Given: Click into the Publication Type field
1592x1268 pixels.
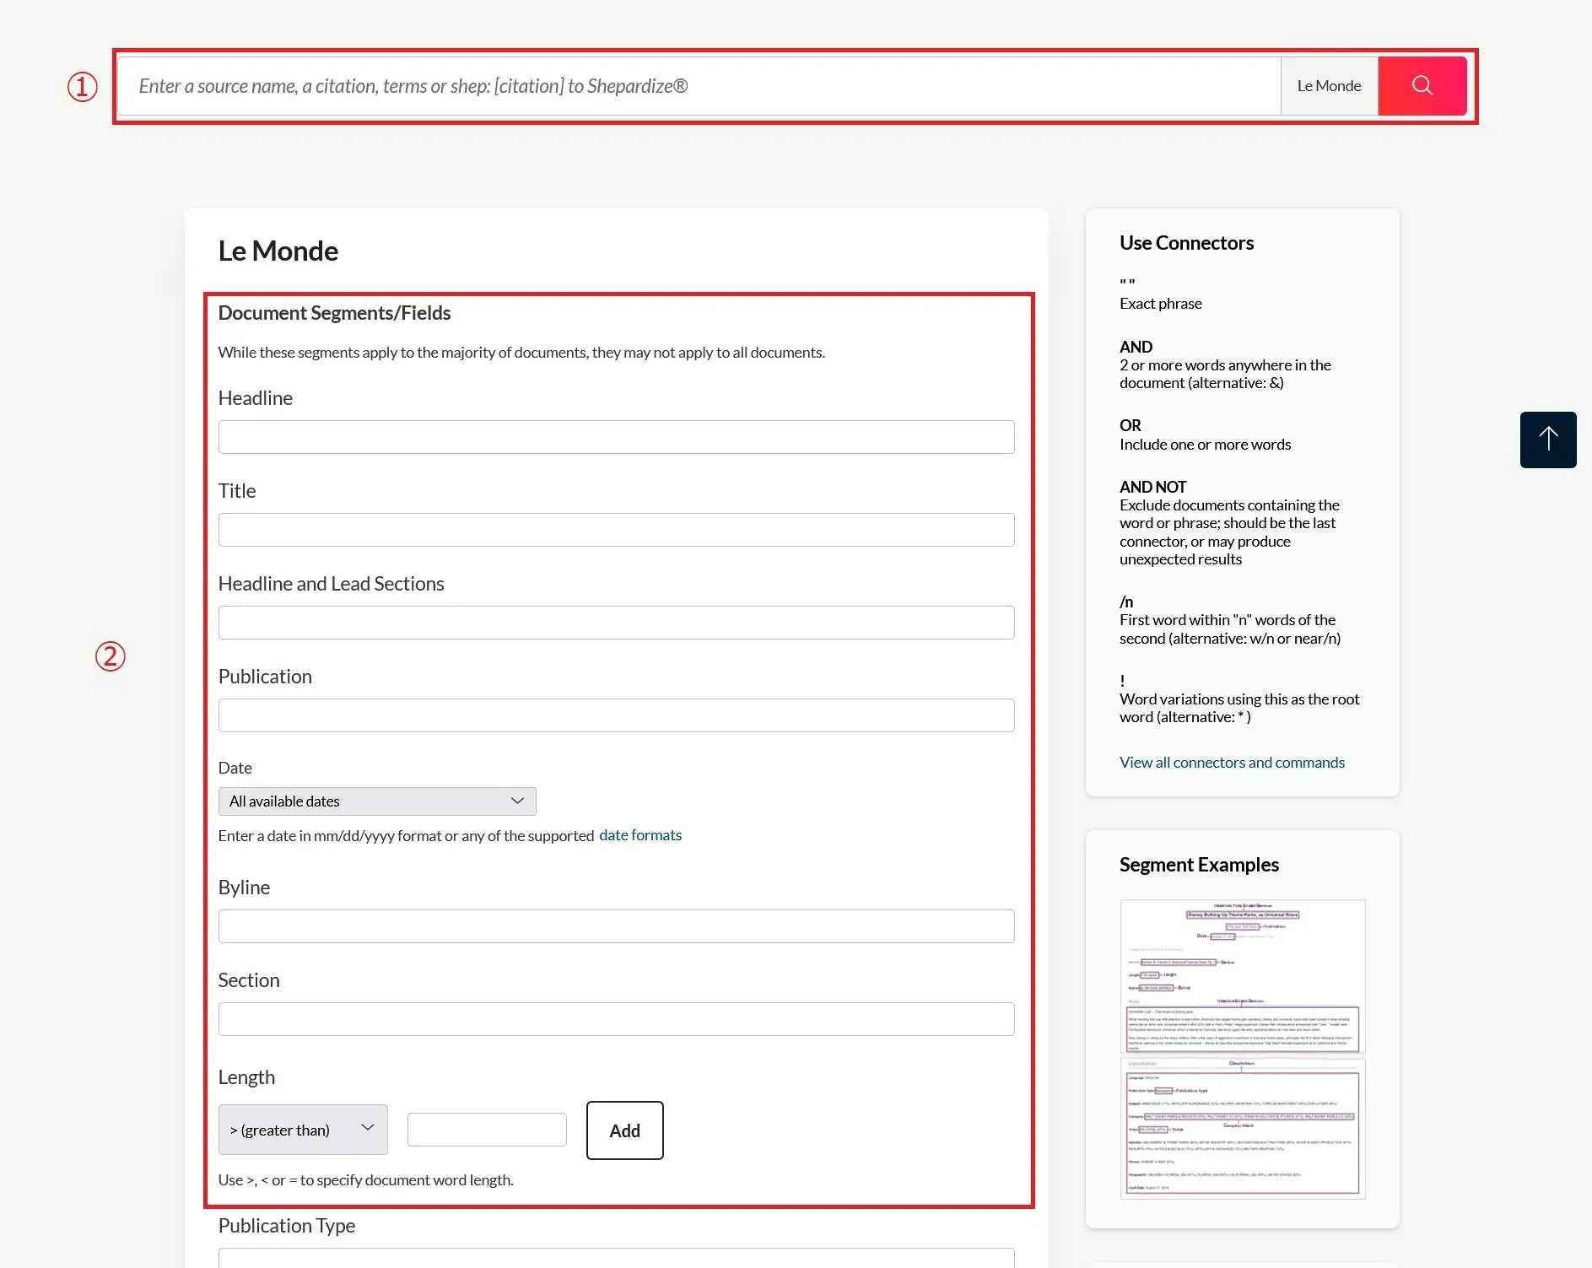Looking at the screenshot, I should pyautogui.click(x=616, y=1258).
